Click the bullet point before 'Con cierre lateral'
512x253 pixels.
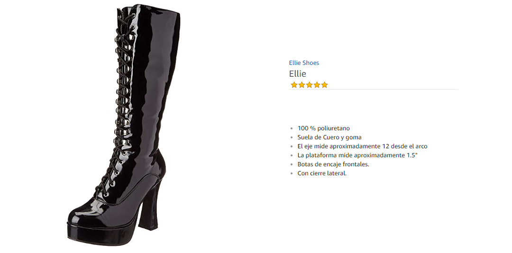[x=292, y=174]
